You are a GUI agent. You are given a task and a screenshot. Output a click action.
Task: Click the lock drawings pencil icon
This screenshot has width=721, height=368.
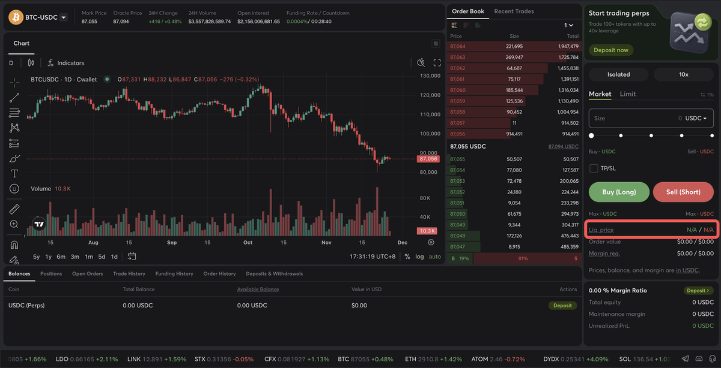click(14, 260)
